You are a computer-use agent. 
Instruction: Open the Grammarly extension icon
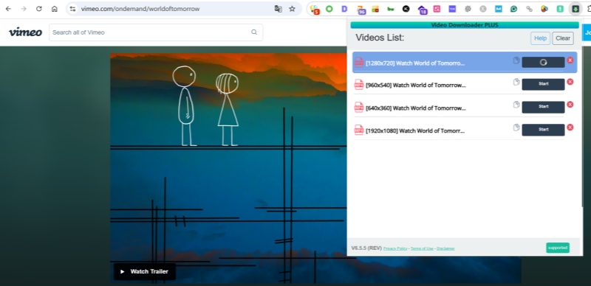coord(513,9)
